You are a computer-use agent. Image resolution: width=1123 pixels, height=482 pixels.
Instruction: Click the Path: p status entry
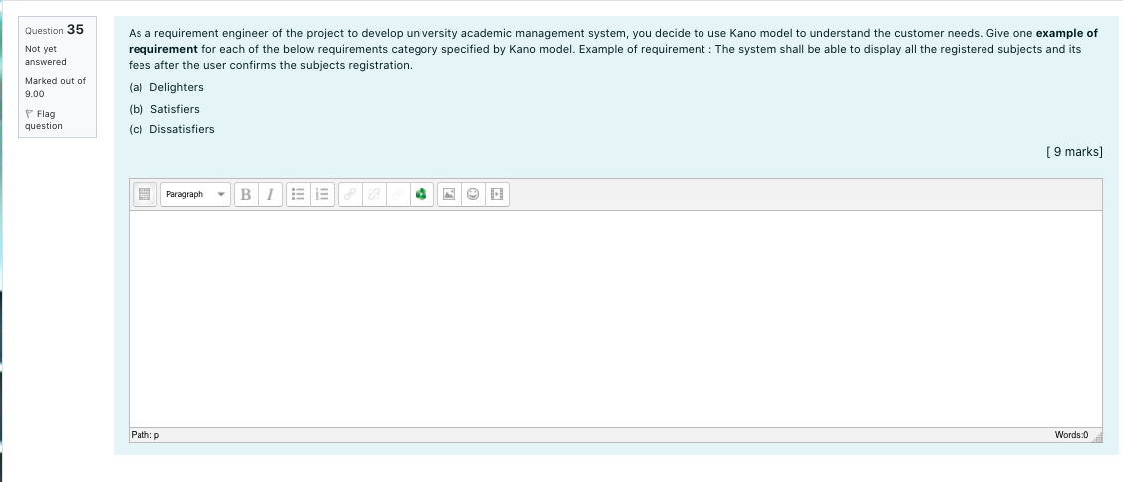tap(145, 435)
